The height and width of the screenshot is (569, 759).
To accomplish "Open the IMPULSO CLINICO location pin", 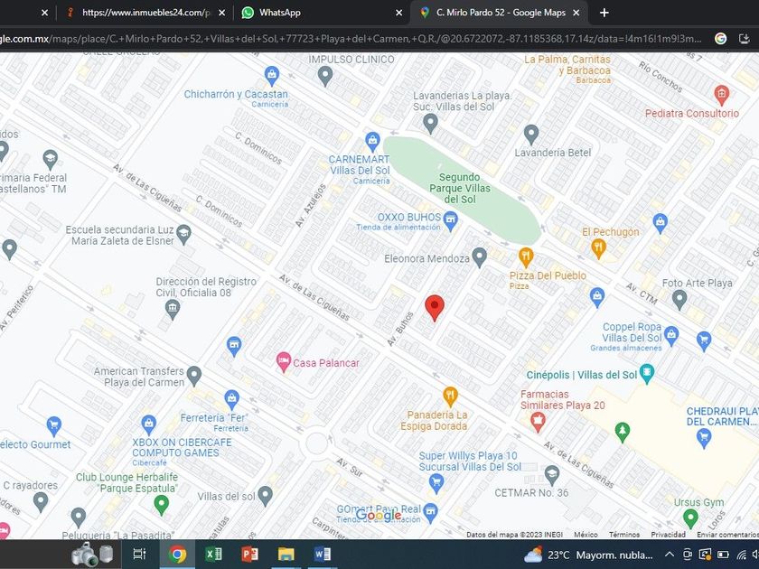I will [324, 76].
